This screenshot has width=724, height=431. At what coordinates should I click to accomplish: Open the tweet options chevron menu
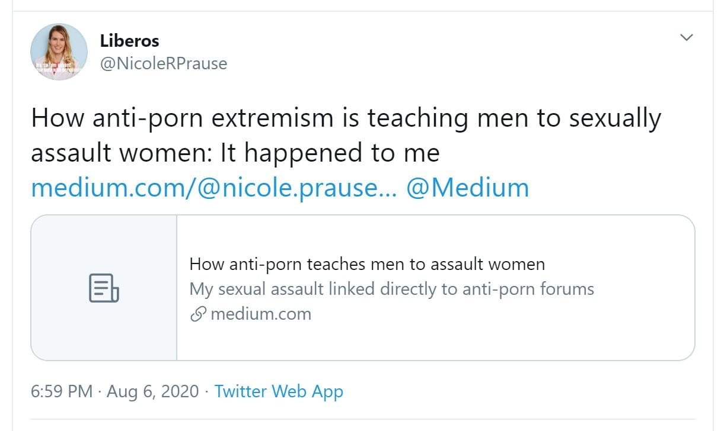pos(686,38)
